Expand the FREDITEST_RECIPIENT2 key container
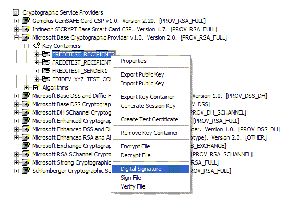The image size is (288, 201). [36, 54]
